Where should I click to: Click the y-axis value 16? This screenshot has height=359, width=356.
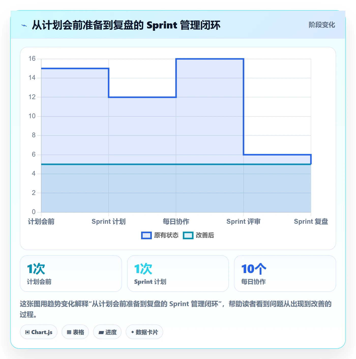click(x=32, y=59)
